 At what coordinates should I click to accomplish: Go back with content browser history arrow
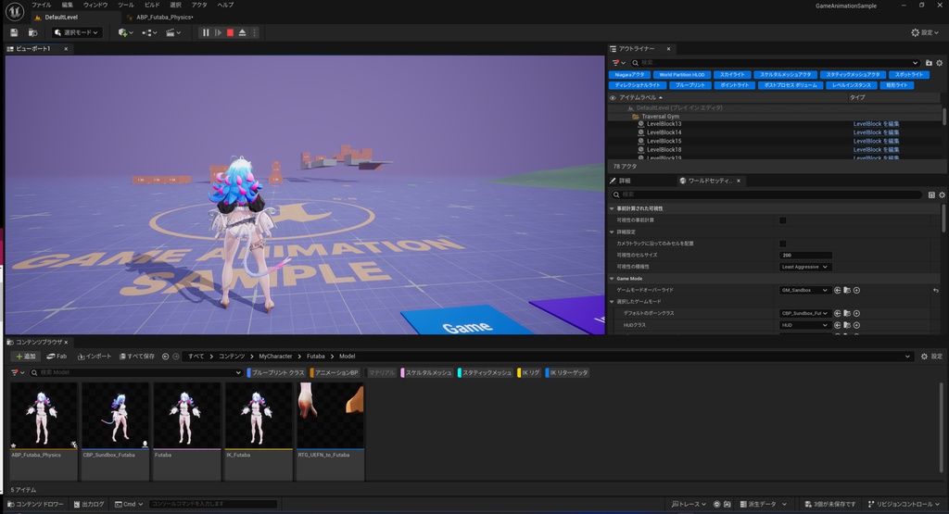coord(165,357)
